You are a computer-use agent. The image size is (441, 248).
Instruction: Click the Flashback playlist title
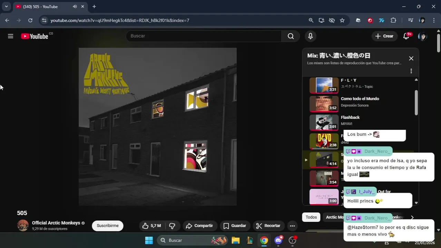point(350,117)
